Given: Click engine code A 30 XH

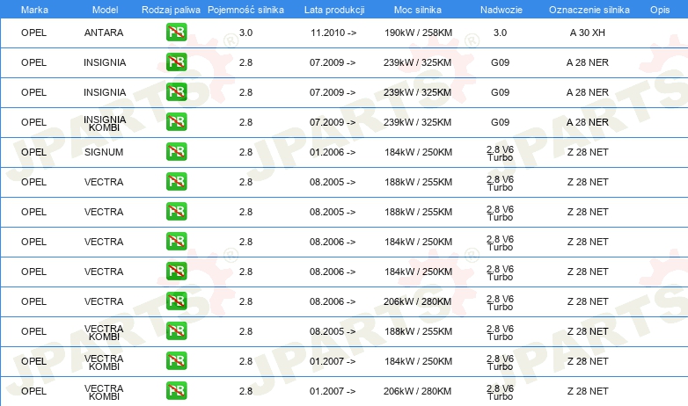Looking at the screenshot, I should [588, 33].
